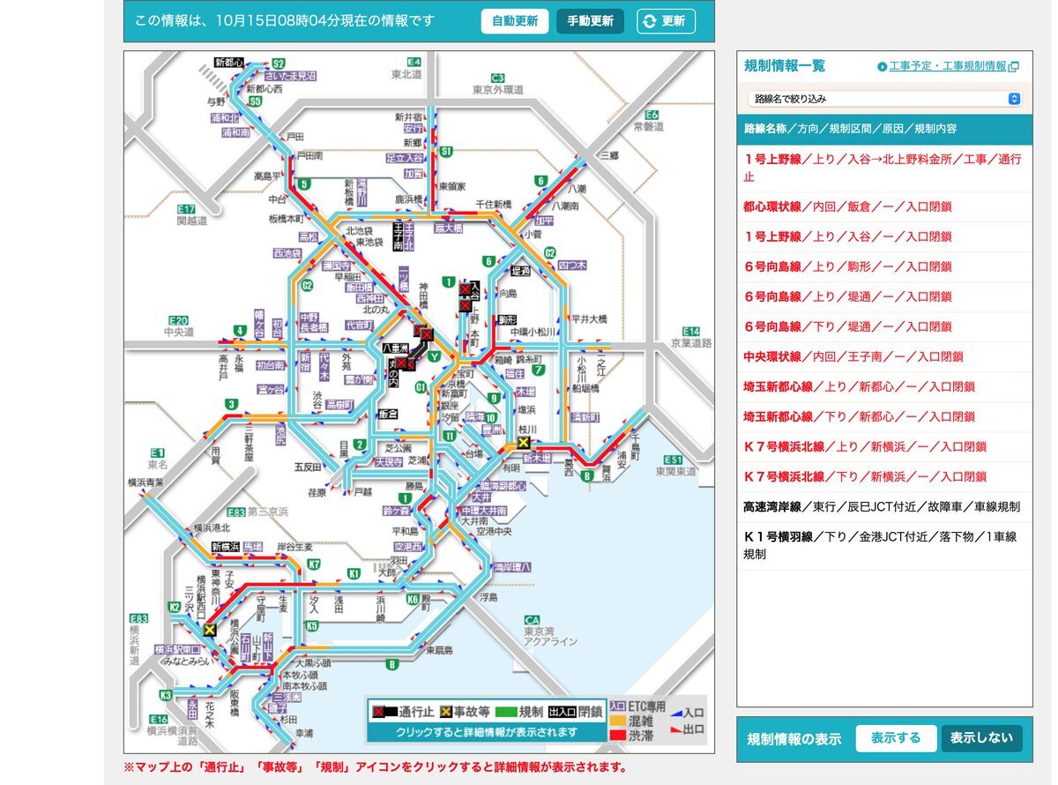Switch to 手動更新 manual refresh mode
The image size is (1058, 785).
tap(590, 21)
